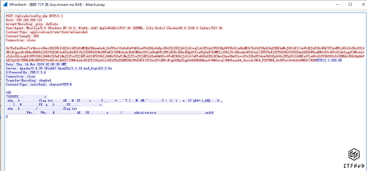Click the User-Agent Mozilla/5.0 header line
The height and width of the screenshot is (171, 367).
click(x=114, y=28)
